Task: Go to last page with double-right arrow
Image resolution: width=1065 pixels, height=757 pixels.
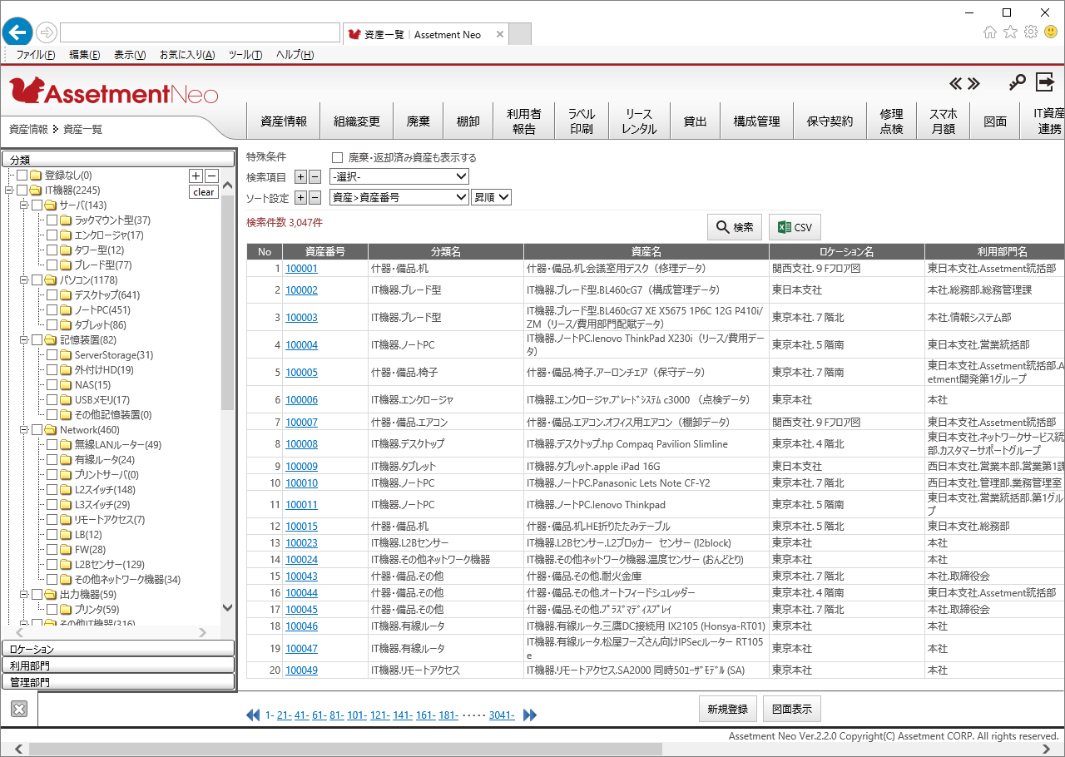Action: [530, 715]
